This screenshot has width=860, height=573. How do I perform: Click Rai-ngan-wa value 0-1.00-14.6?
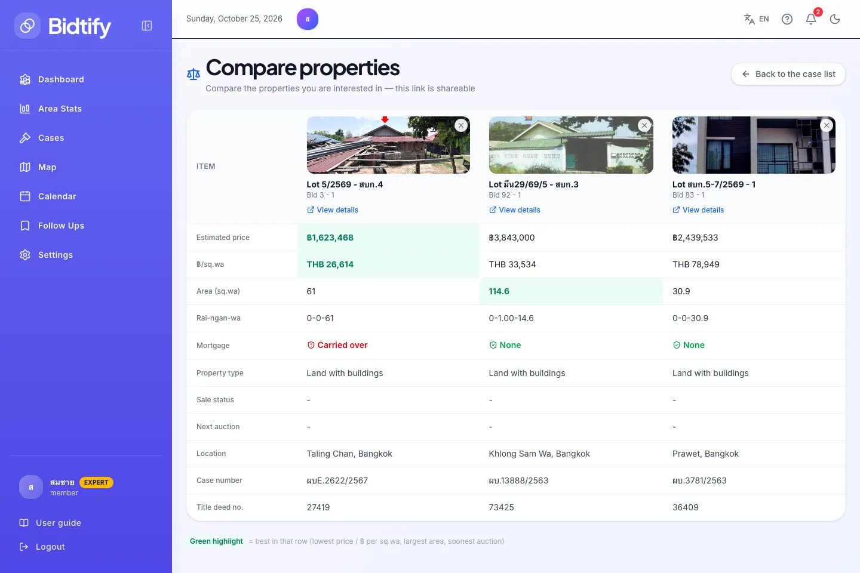[511, 318]
